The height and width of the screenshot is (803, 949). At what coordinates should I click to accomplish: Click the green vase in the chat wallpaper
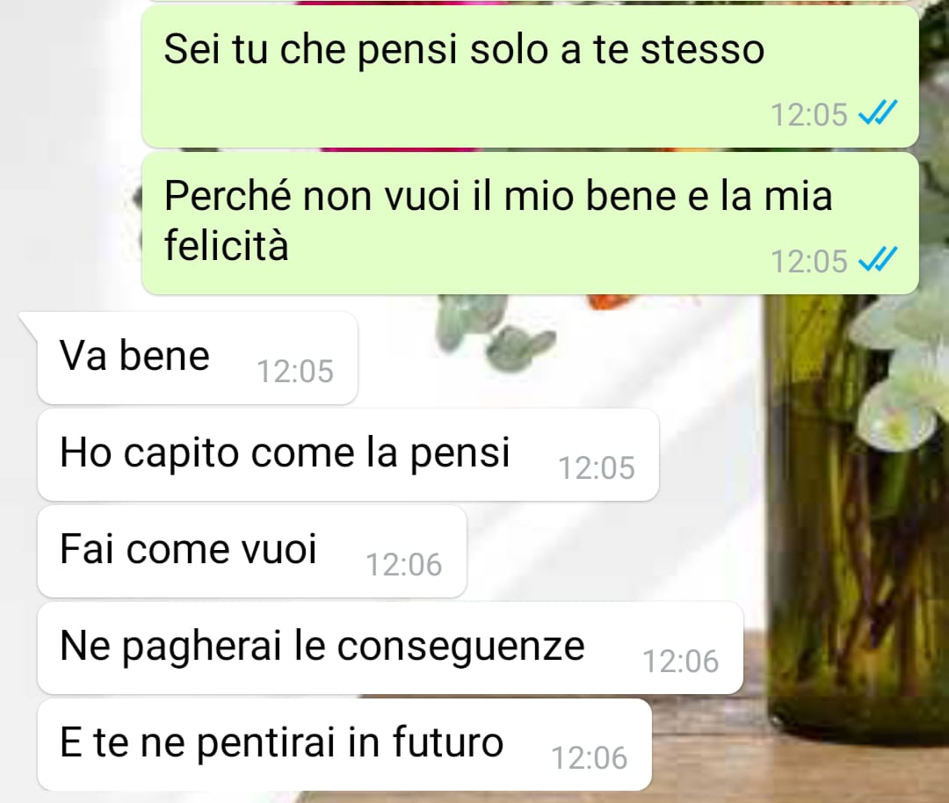pos(857,514)
